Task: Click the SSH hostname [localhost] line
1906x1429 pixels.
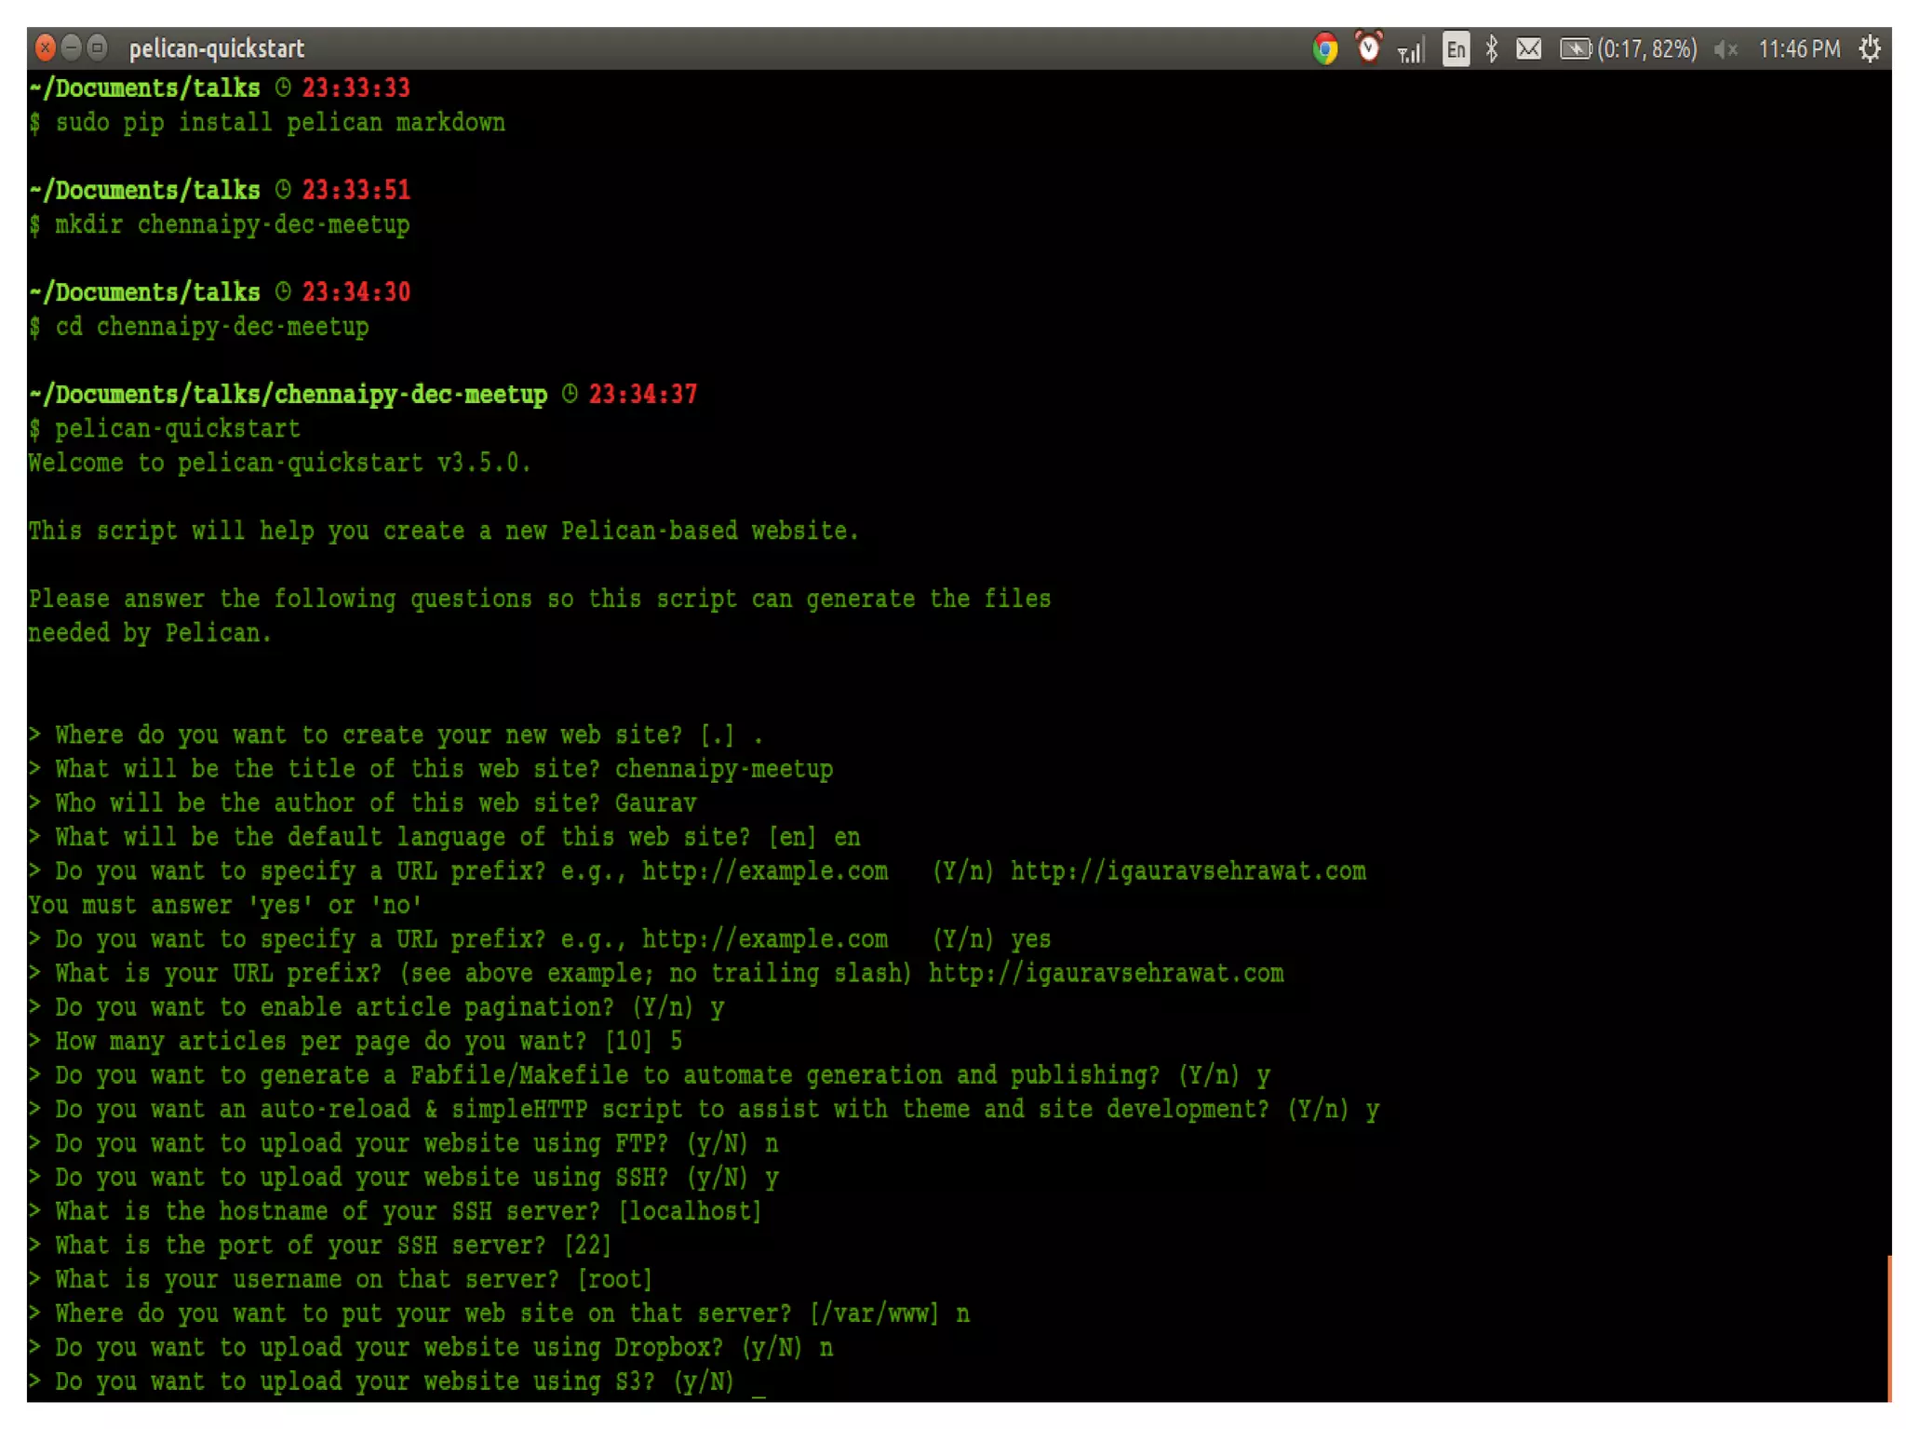Action: pos(395,1211)
